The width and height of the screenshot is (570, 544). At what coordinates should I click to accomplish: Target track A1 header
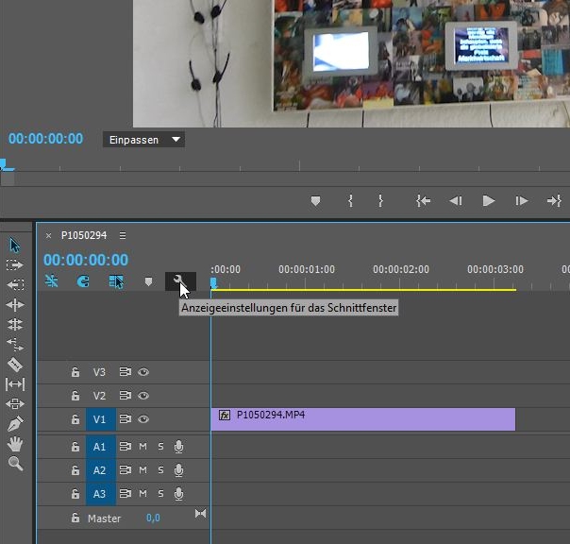pyautogui.click(x=101, y=447)
